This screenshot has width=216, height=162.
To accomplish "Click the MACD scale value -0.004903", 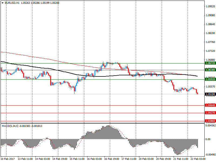I will point(211,154).
